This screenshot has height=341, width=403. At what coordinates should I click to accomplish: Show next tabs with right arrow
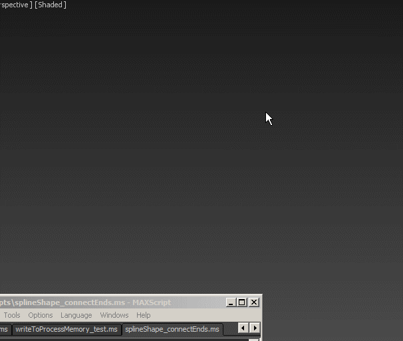click(255, 328)
